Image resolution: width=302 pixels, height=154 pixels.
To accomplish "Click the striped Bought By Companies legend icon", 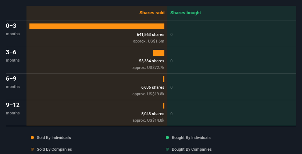I will 167,149.
